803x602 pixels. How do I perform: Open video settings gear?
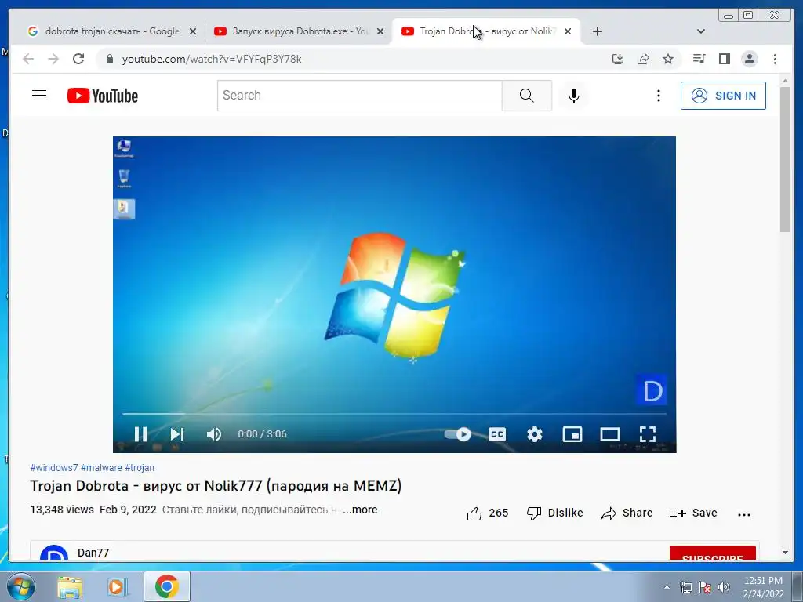(535, 434)
